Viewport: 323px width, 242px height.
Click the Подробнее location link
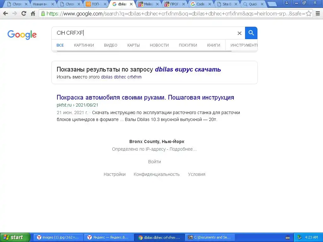coord(183,149)
